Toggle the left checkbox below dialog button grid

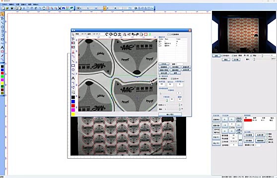click(160, 79)
